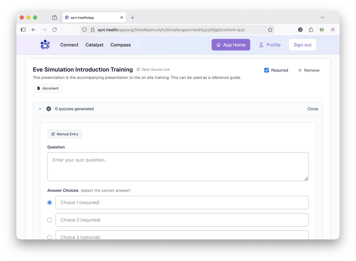This screenshot has height=261, width=356.
Task: Click the Sign out button
Action: (x=302, y=45)
